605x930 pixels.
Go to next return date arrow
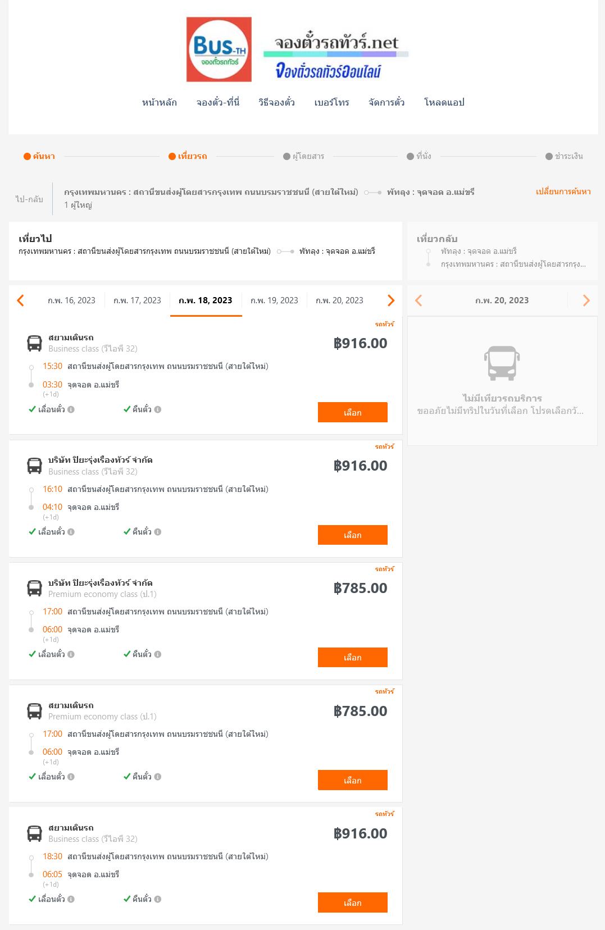click(586, 300)
